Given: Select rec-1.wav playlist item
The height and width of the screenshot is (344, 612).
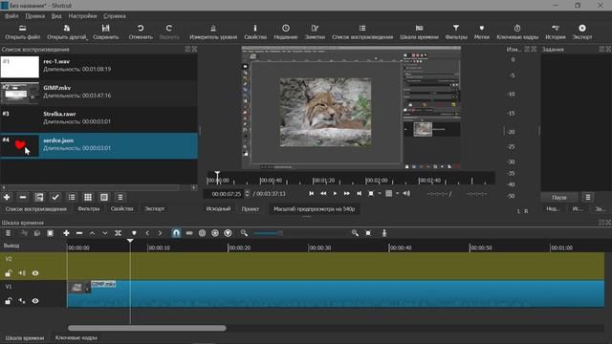Looking at the screenshot, I should (x=98, y=67).
